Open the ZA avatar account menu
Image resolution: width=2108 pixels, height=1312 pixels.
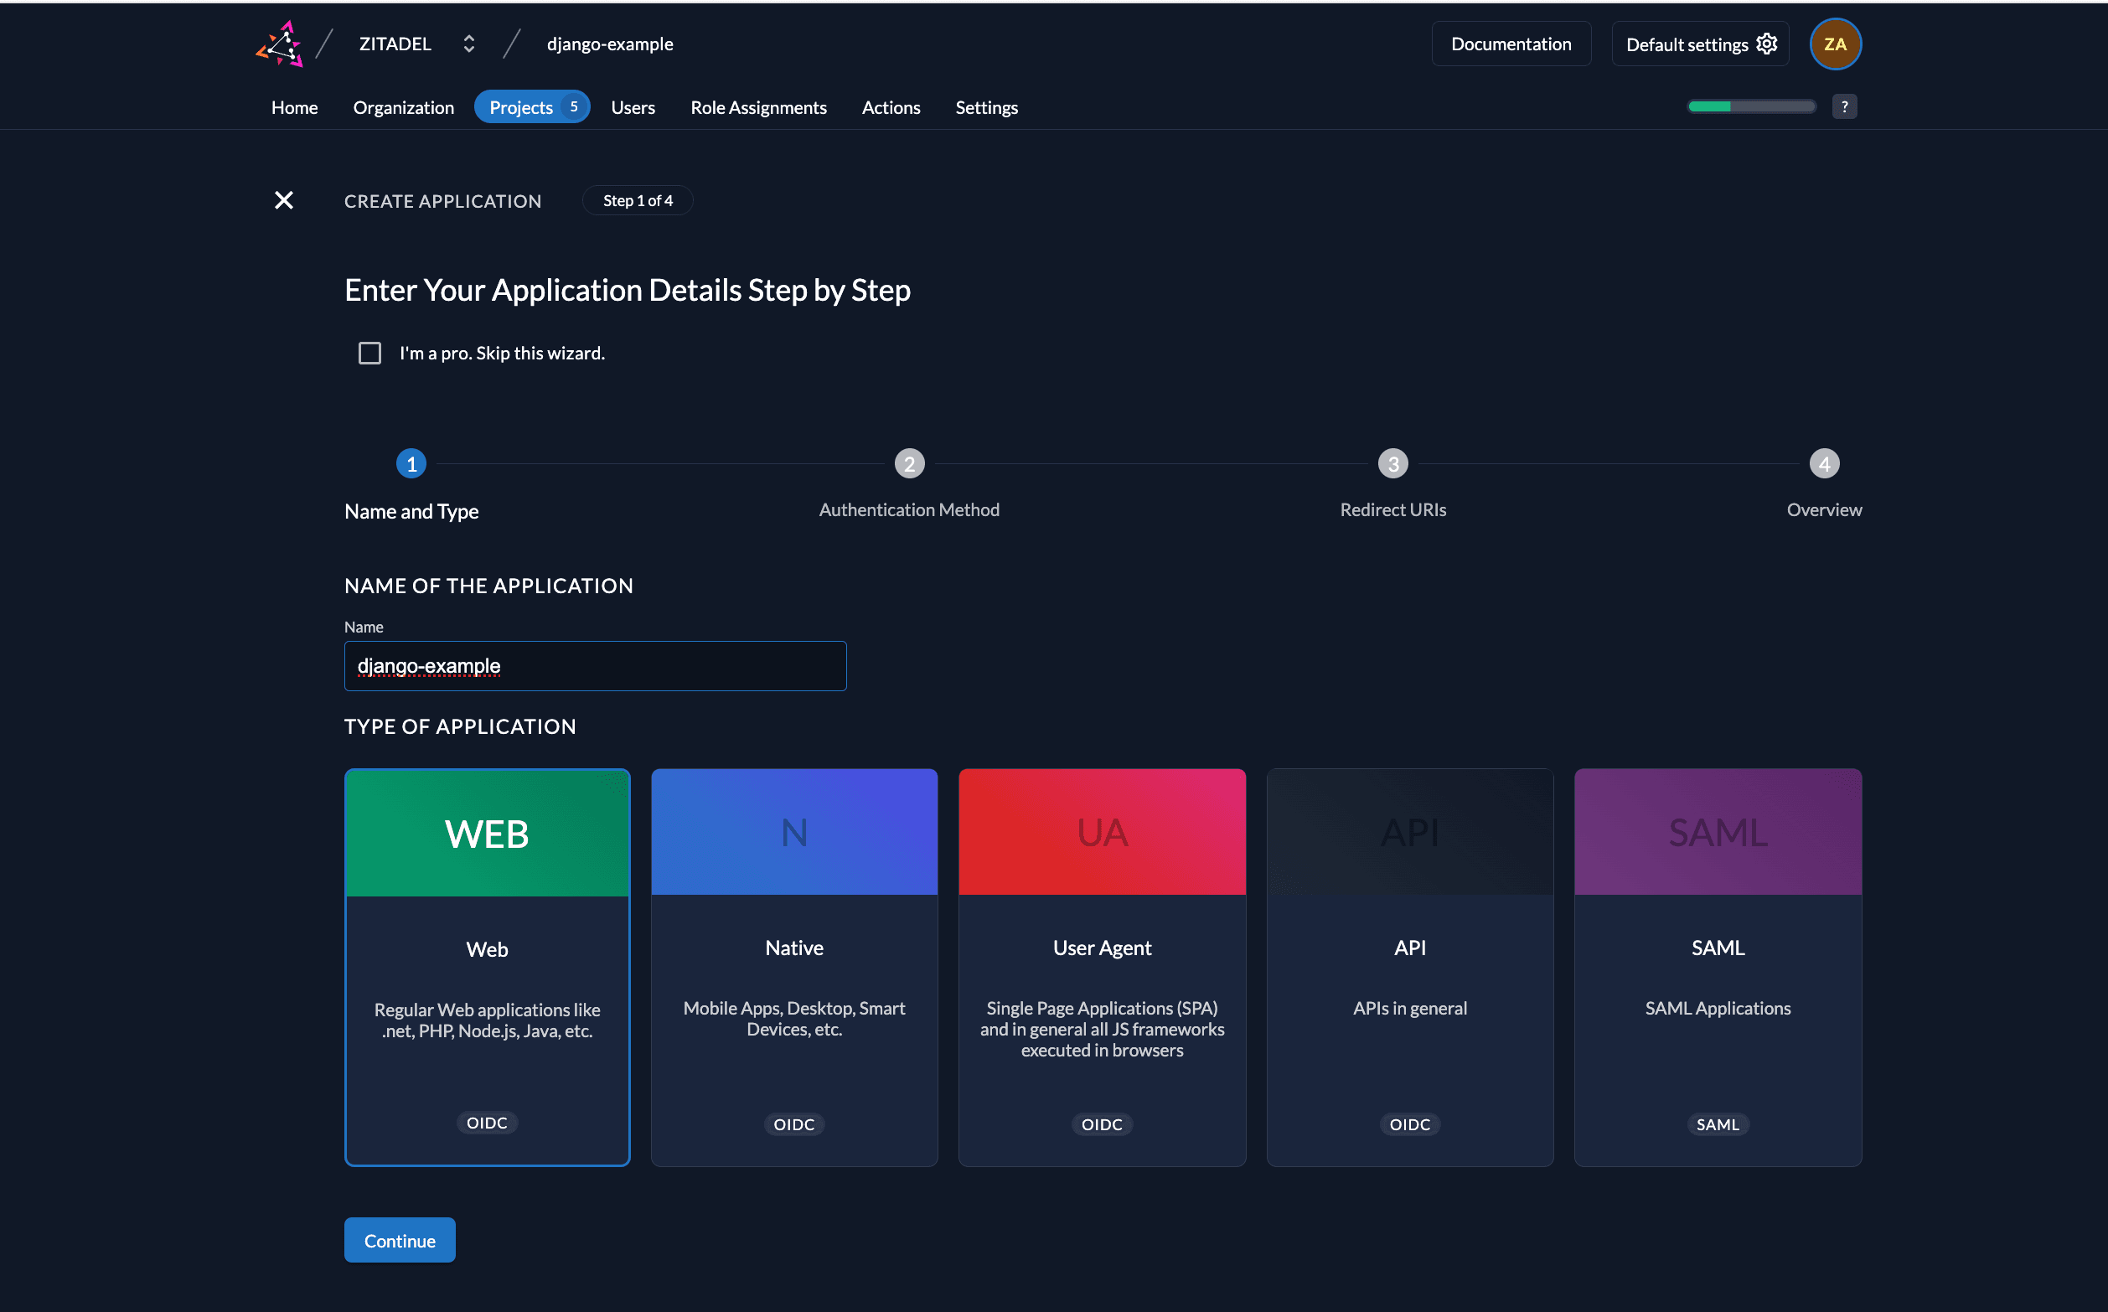pyautogui.click(x=1836, y=44)
